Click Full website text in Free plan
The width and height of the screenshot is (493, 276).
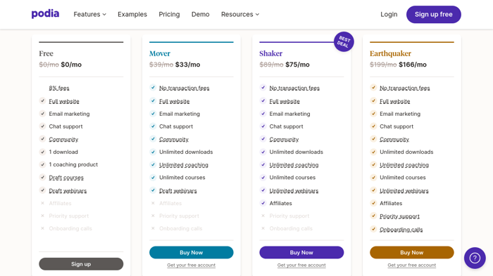pyautogui.click(x=64, y=101)
